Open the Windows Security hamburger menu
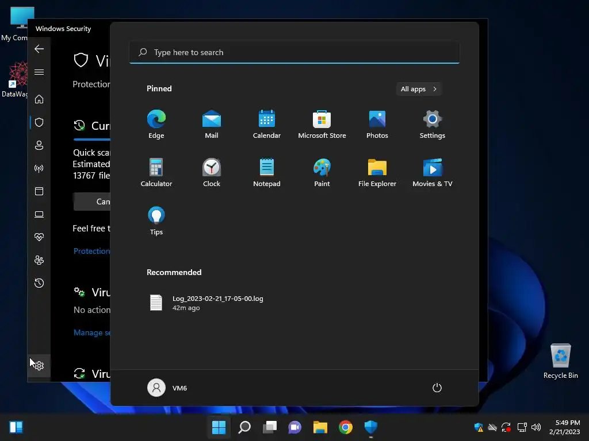The width and height of the screenshot is (589, 441). (39, 72)
